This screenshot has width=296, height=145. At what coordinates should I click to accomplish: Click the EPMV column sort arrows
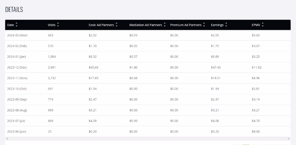[263, 25]
